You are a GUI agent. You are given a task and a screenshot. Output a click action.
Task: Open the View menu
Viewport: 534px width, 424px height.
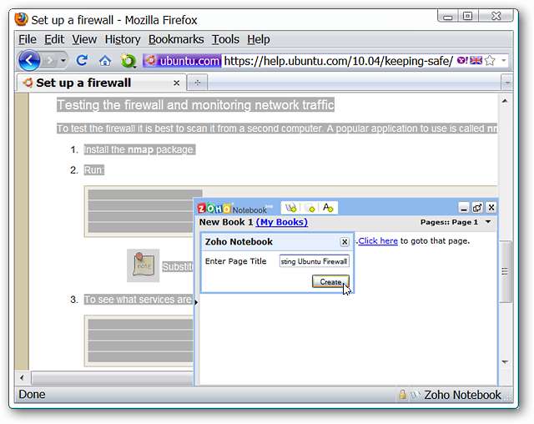[84, 39]
